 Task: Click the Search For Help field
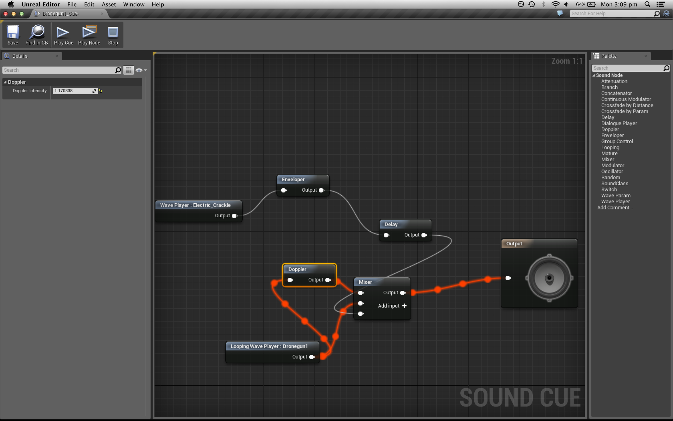coord(612,13)
